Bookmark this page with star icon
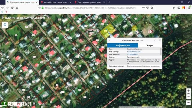 click(152, 8)
